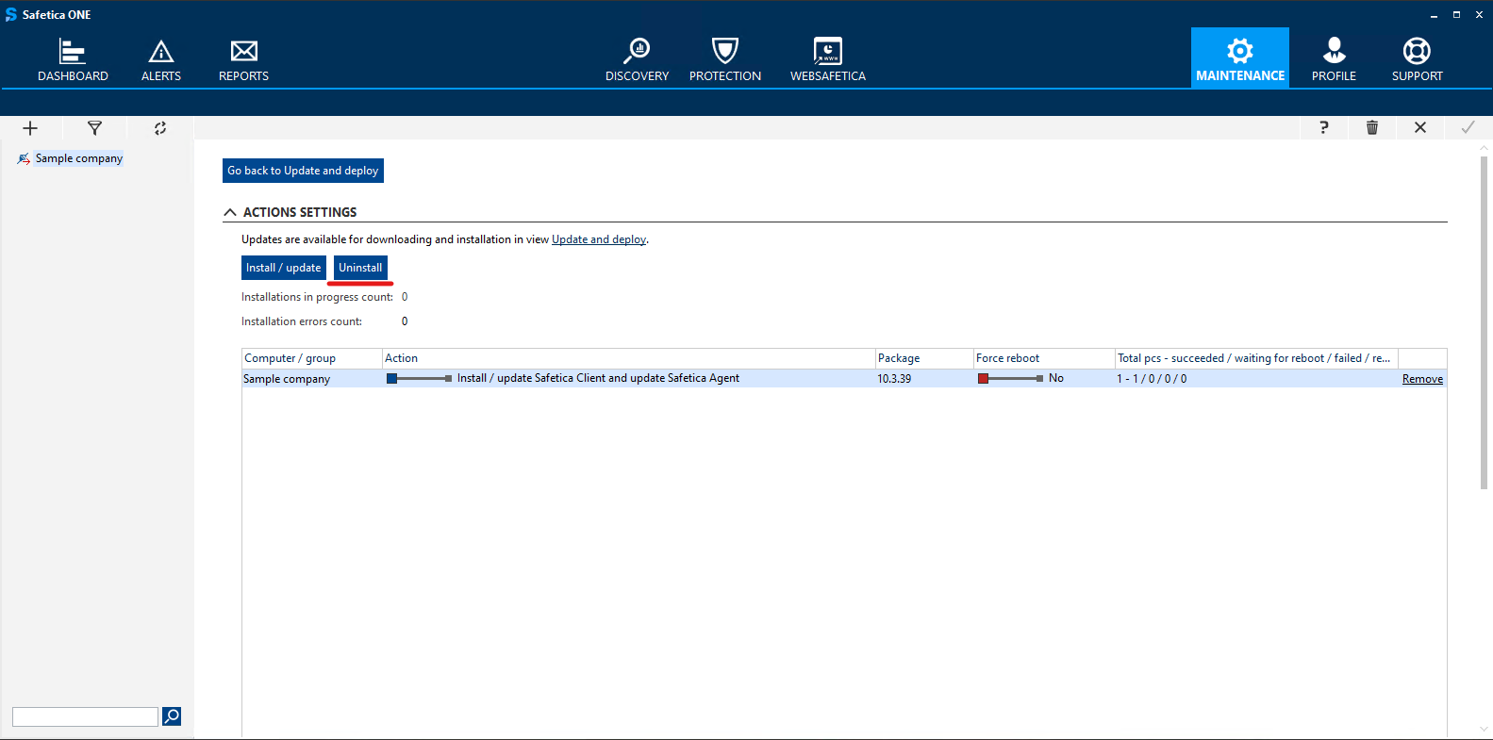Image resolution: width=1493 pixels, height=740 pixels.
Task: Click the Force reboot column header
Action: (x=1044, y=358)
